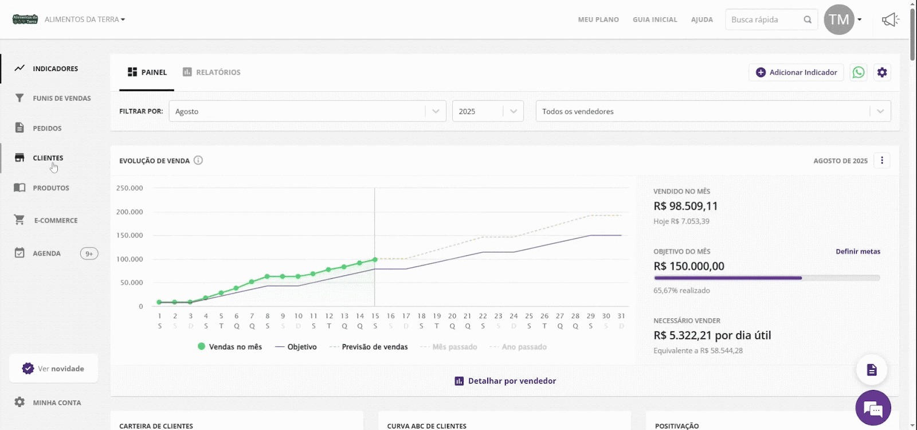Click the announcements megaphone icon
917x430 pixels.
[890, 20]
